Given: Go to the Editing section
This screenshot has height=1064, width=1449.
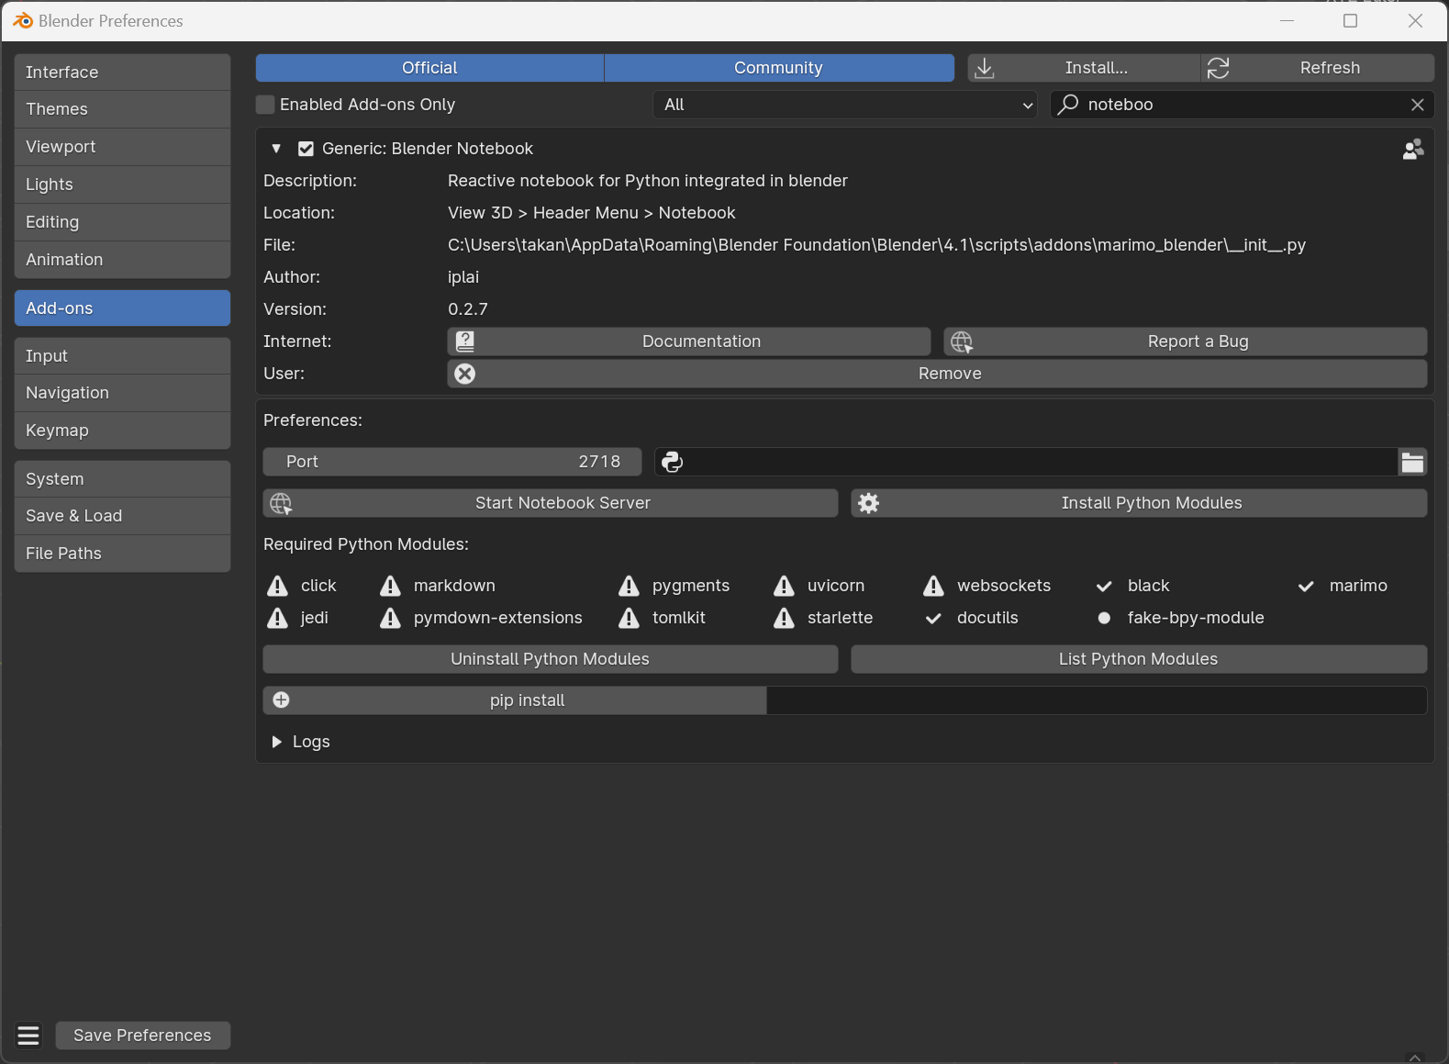Looking at the screenshot, I should pyautogui.click(x=122, y=222).
